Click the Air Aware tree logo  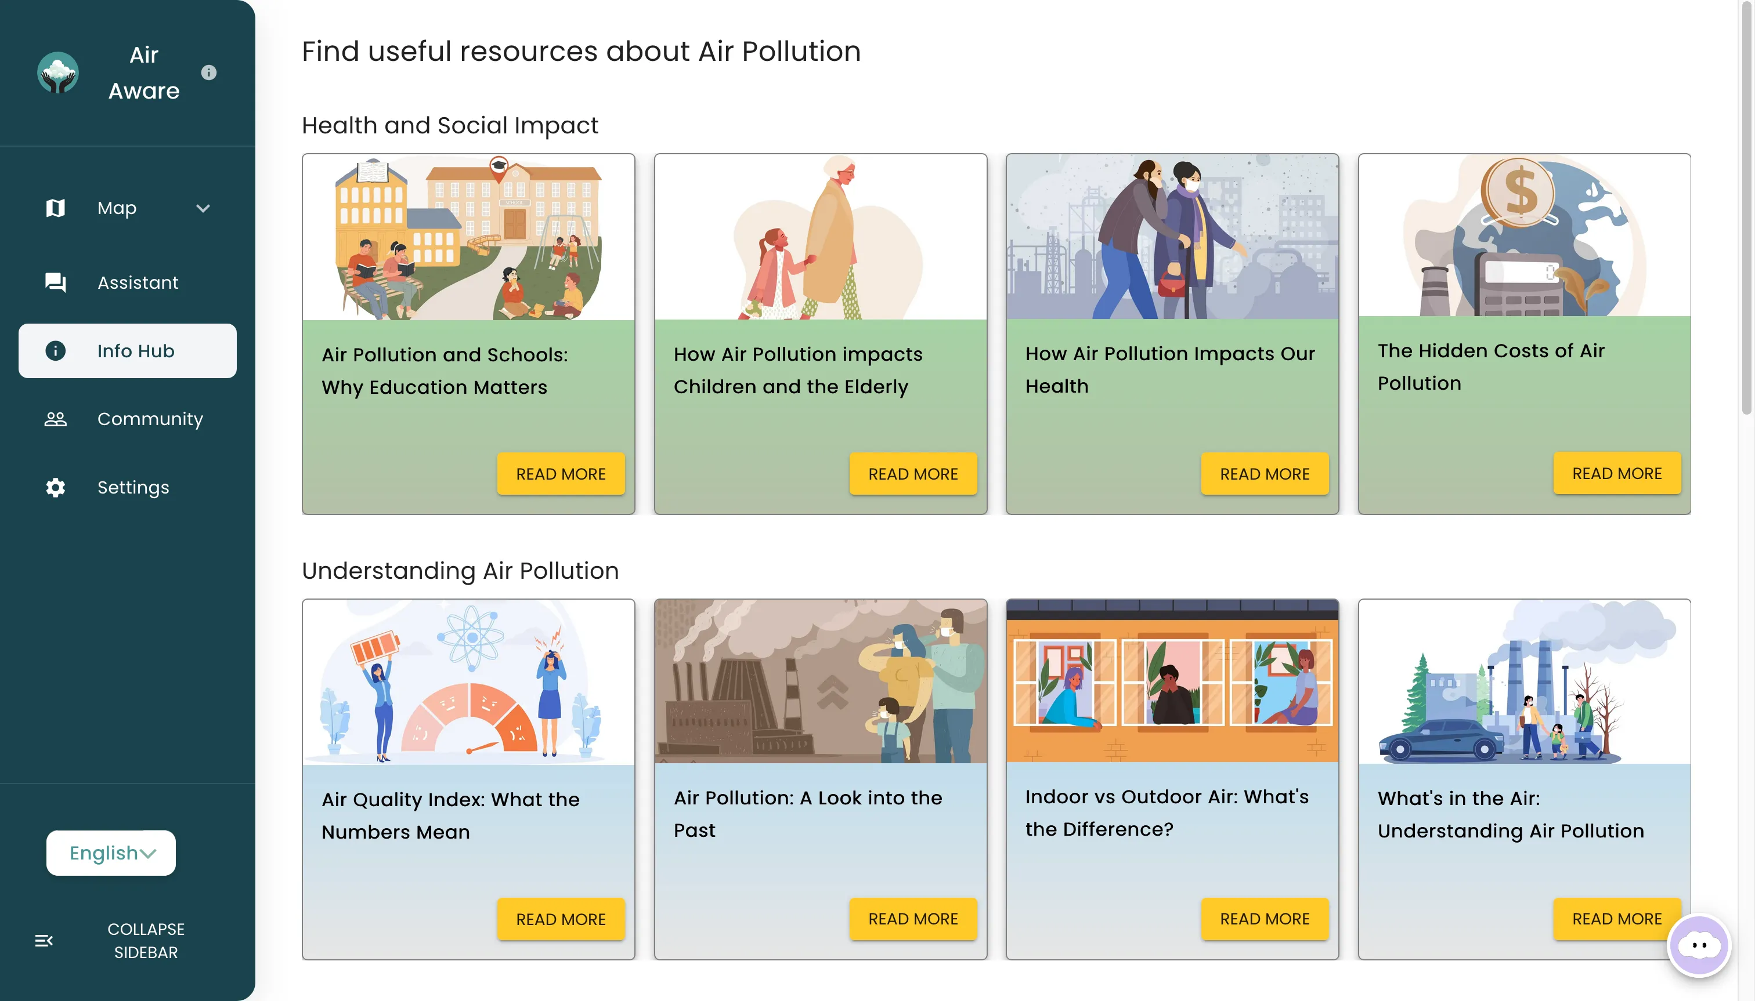click(x=58, y=73)
